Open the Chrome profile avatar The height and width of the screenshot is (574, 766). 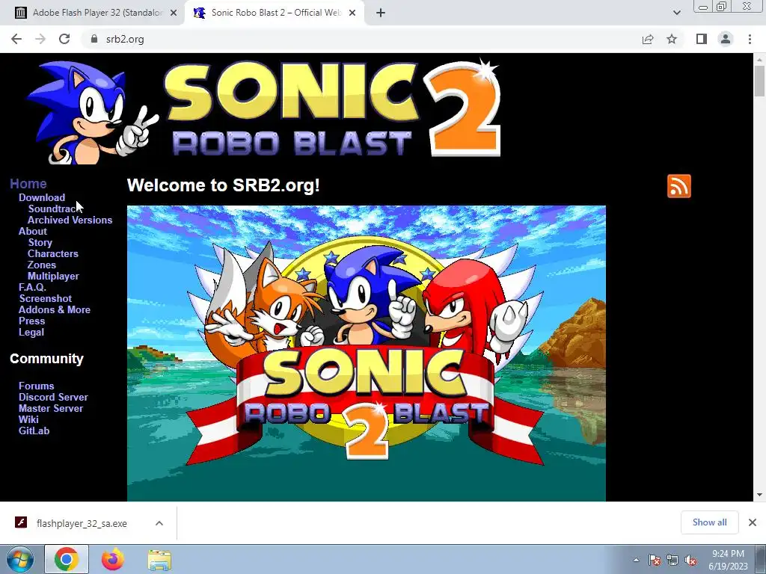click(x=726, y=39)
